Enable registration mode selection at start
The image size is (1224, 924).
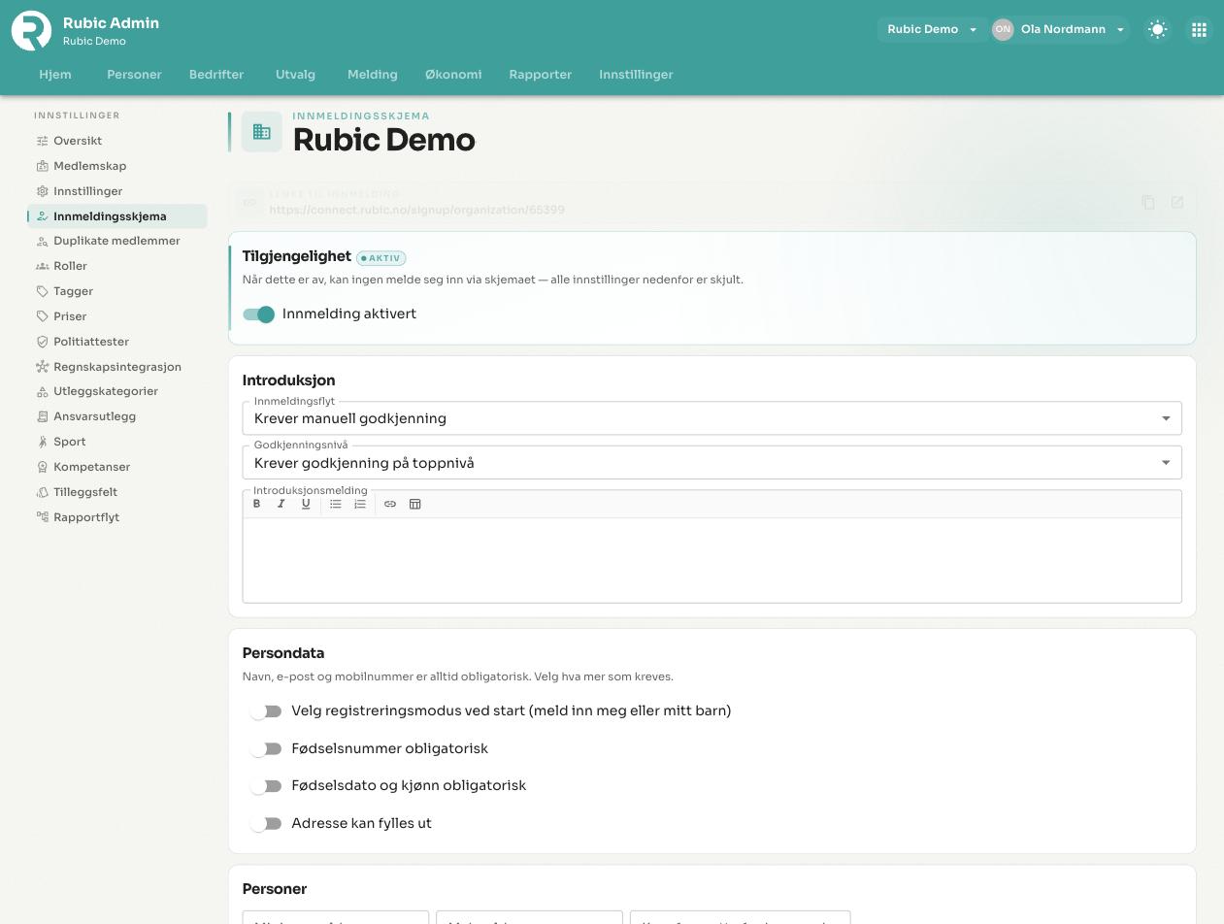(265, 711)
